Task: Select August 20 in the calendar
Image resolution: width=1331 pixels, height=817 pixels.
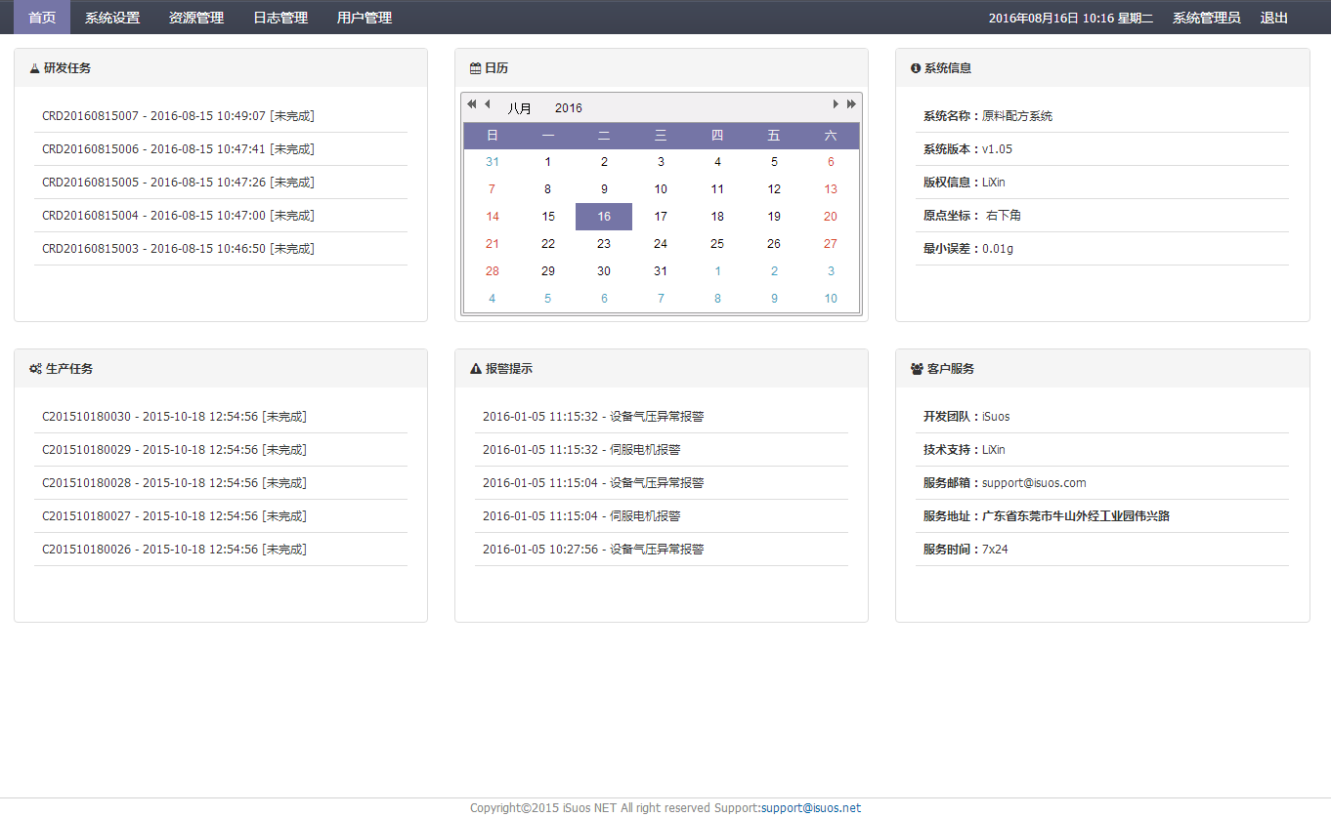Action: (831, 217)
